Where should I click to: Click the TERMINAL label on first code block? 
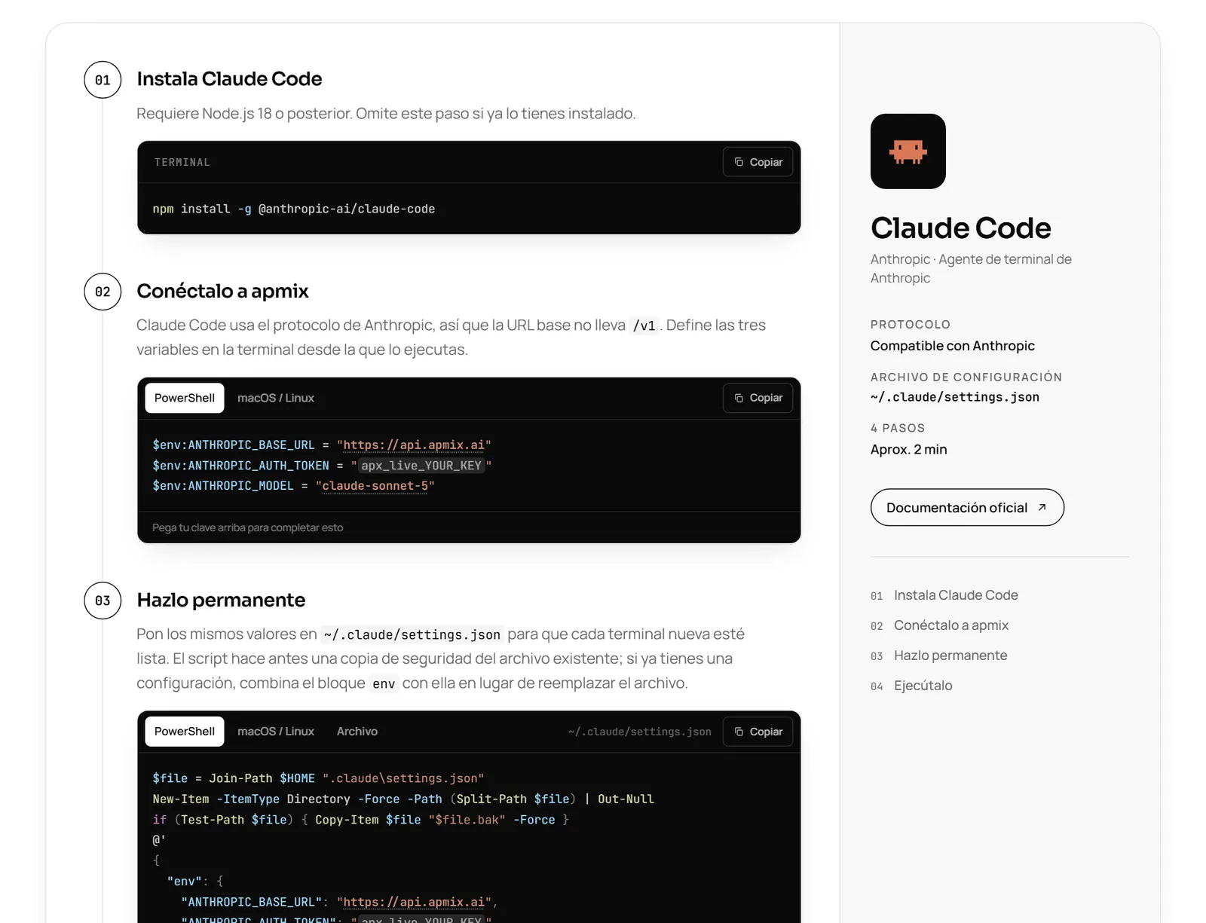point(182,162)
